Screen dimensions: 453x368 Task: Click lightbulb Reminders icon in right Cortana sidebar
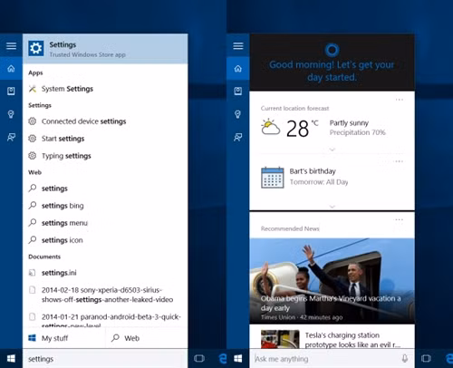(x=238, y=114)
